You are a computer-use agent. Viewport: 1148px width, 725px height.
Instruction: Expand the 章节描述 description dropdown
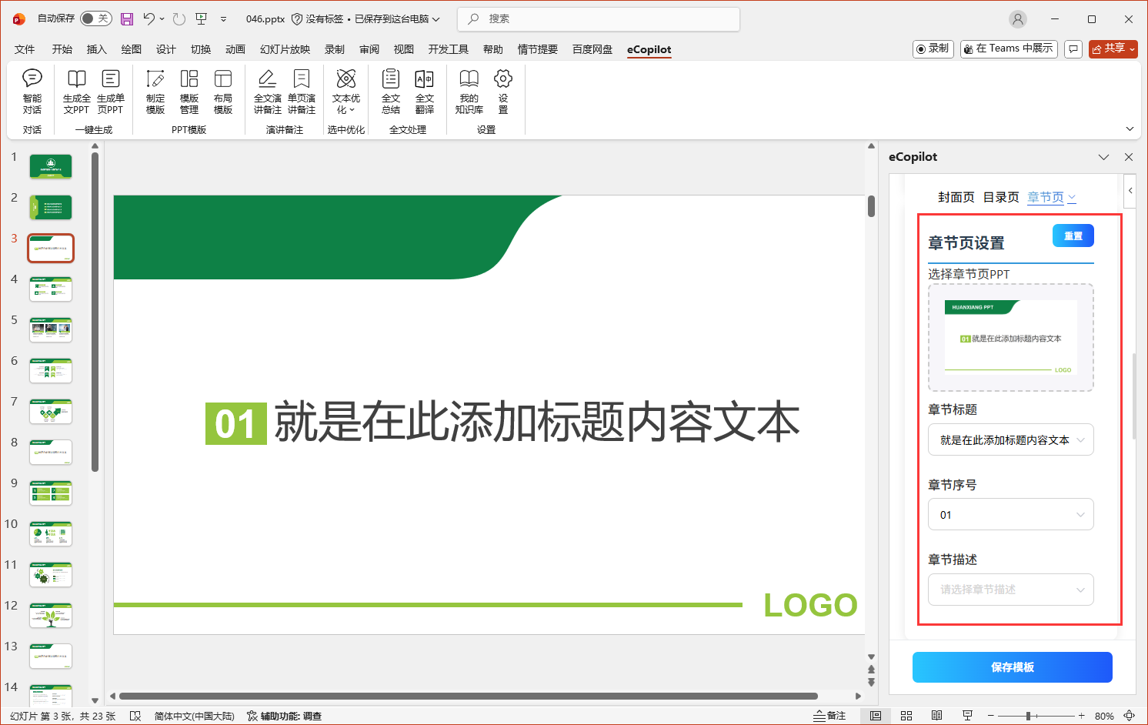tap(1080, 590)
